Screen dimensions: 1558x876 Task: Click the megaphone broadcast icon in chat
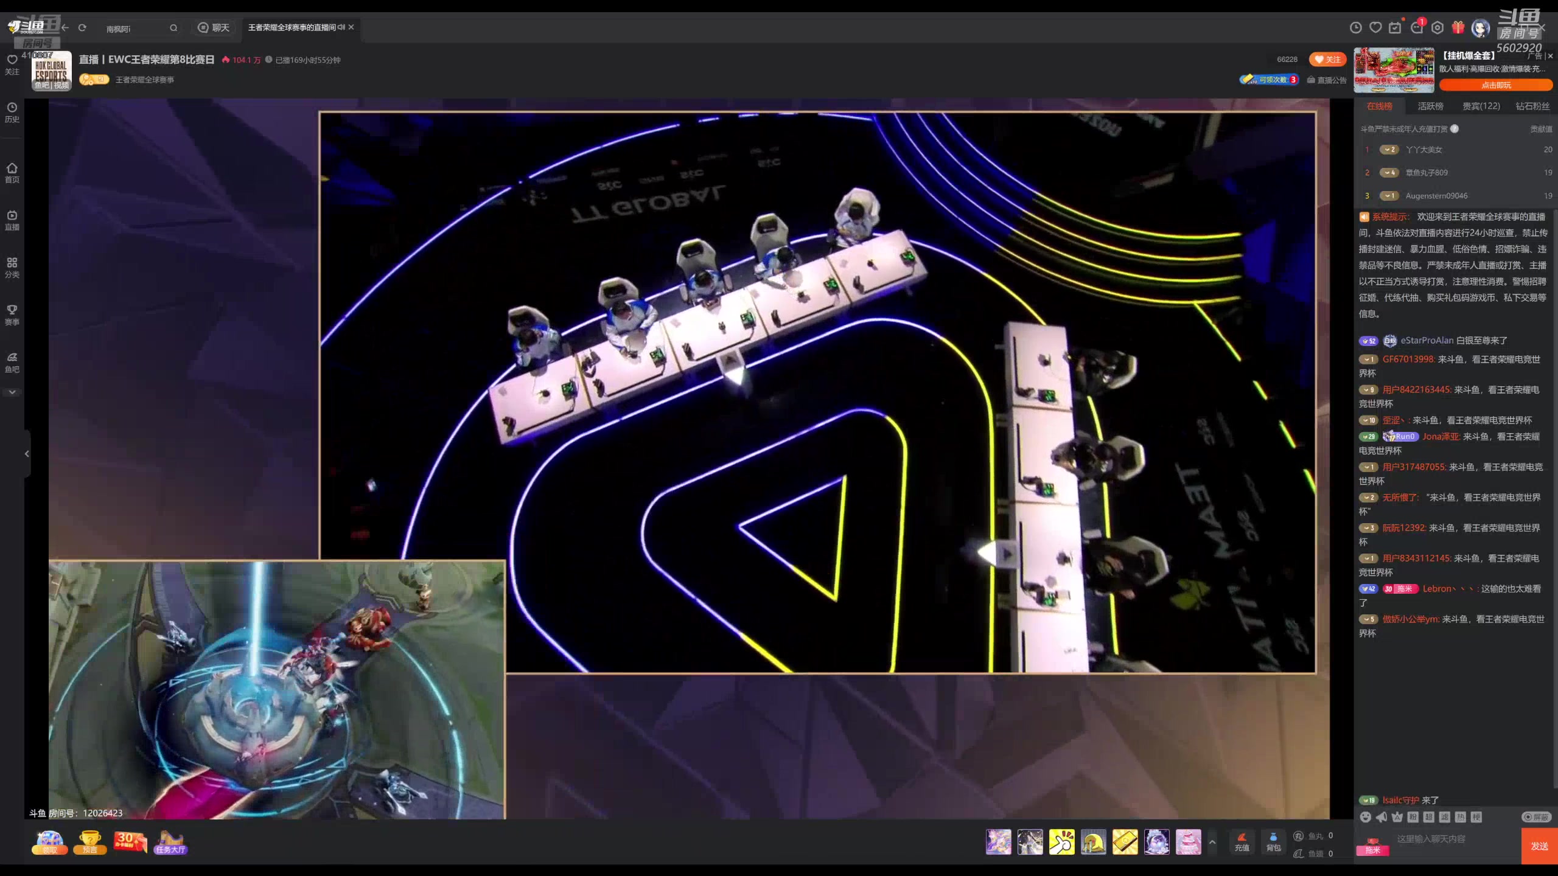click(x=1382, y=817)
